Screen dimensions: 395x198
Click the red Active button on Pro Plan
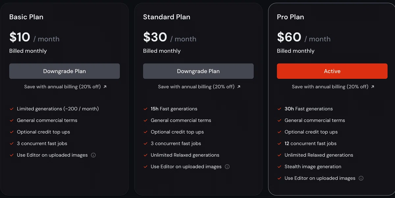(332, 71)
